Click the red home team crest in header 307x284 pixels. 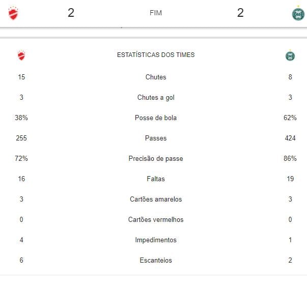point(13,13)
